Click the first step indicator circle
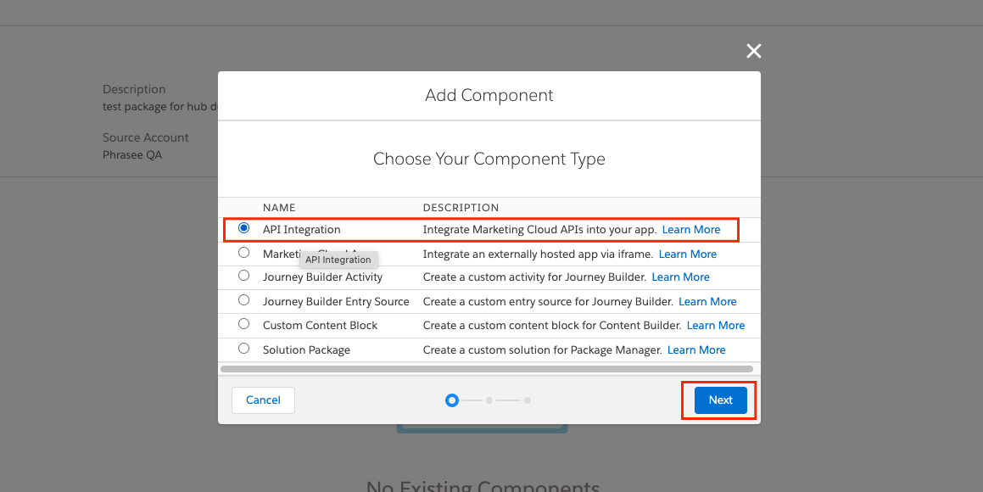Viewport: 983px width, 492px height. pyautogui.click(x=452, y=400)
